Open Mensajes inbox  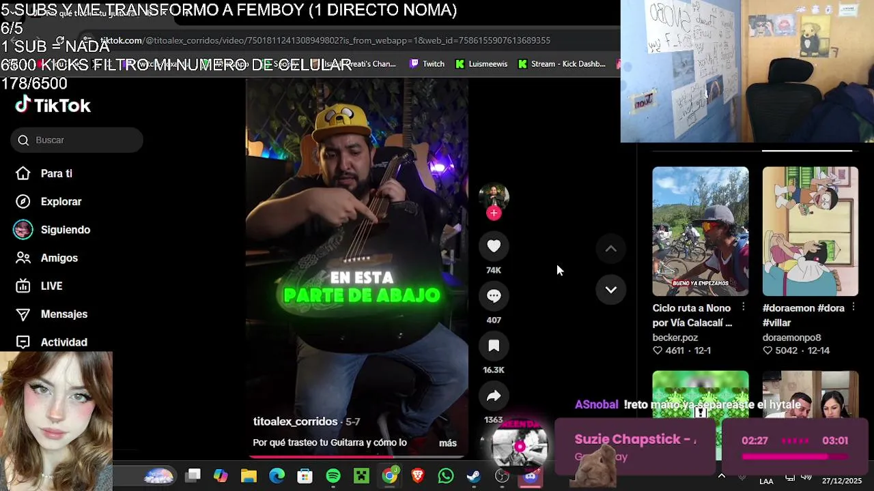(x=64, y=314)
